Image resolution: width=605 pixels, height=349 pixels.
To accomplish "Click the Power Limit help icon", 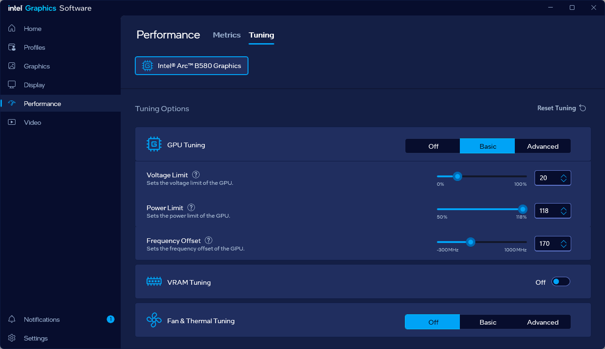I will pyautogui.click(x=191, y=207).
